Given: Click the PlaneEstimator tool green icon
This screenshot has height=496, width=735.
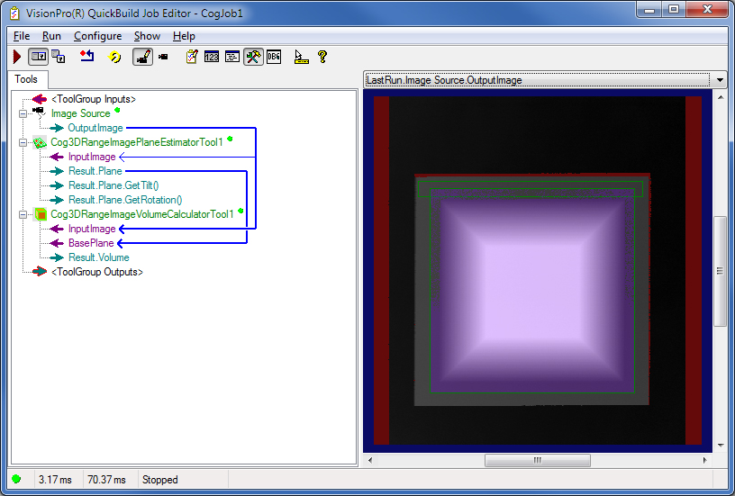Looking at the screenshot, I should (40, 142).
